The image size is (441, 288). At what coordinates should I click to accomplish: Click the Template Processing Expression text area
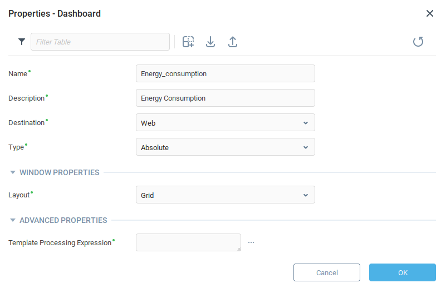click(188, 242)
